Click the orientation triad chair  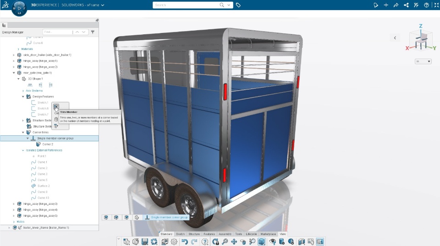click(x=421, y=41)
